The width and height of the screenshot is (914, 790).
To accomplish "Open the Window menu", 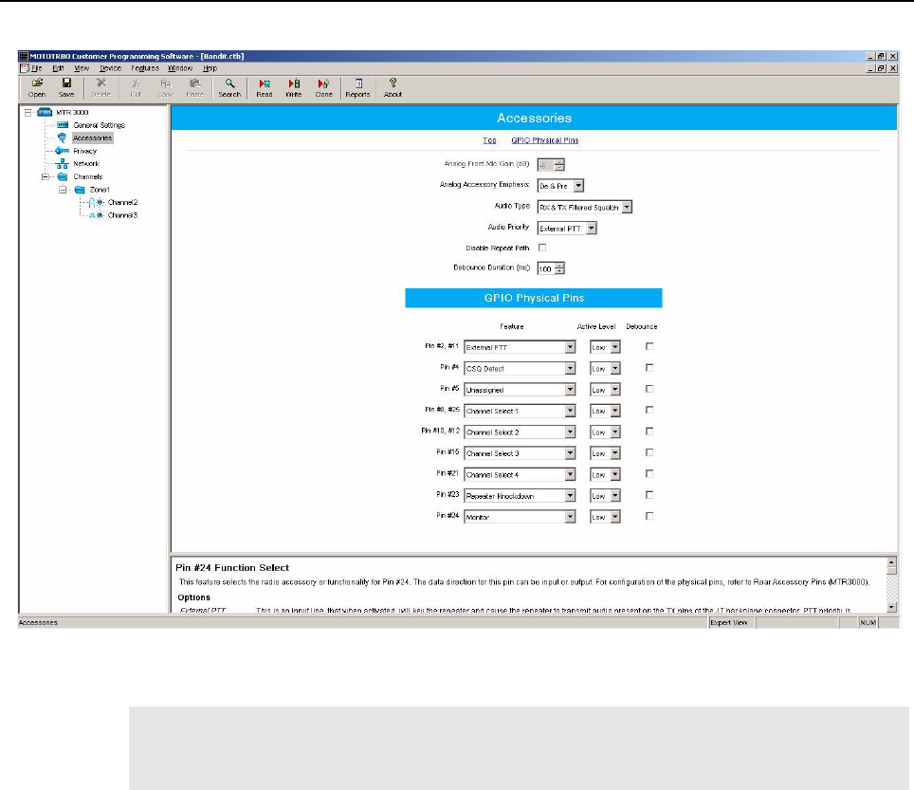I will (x=180, y=68).
